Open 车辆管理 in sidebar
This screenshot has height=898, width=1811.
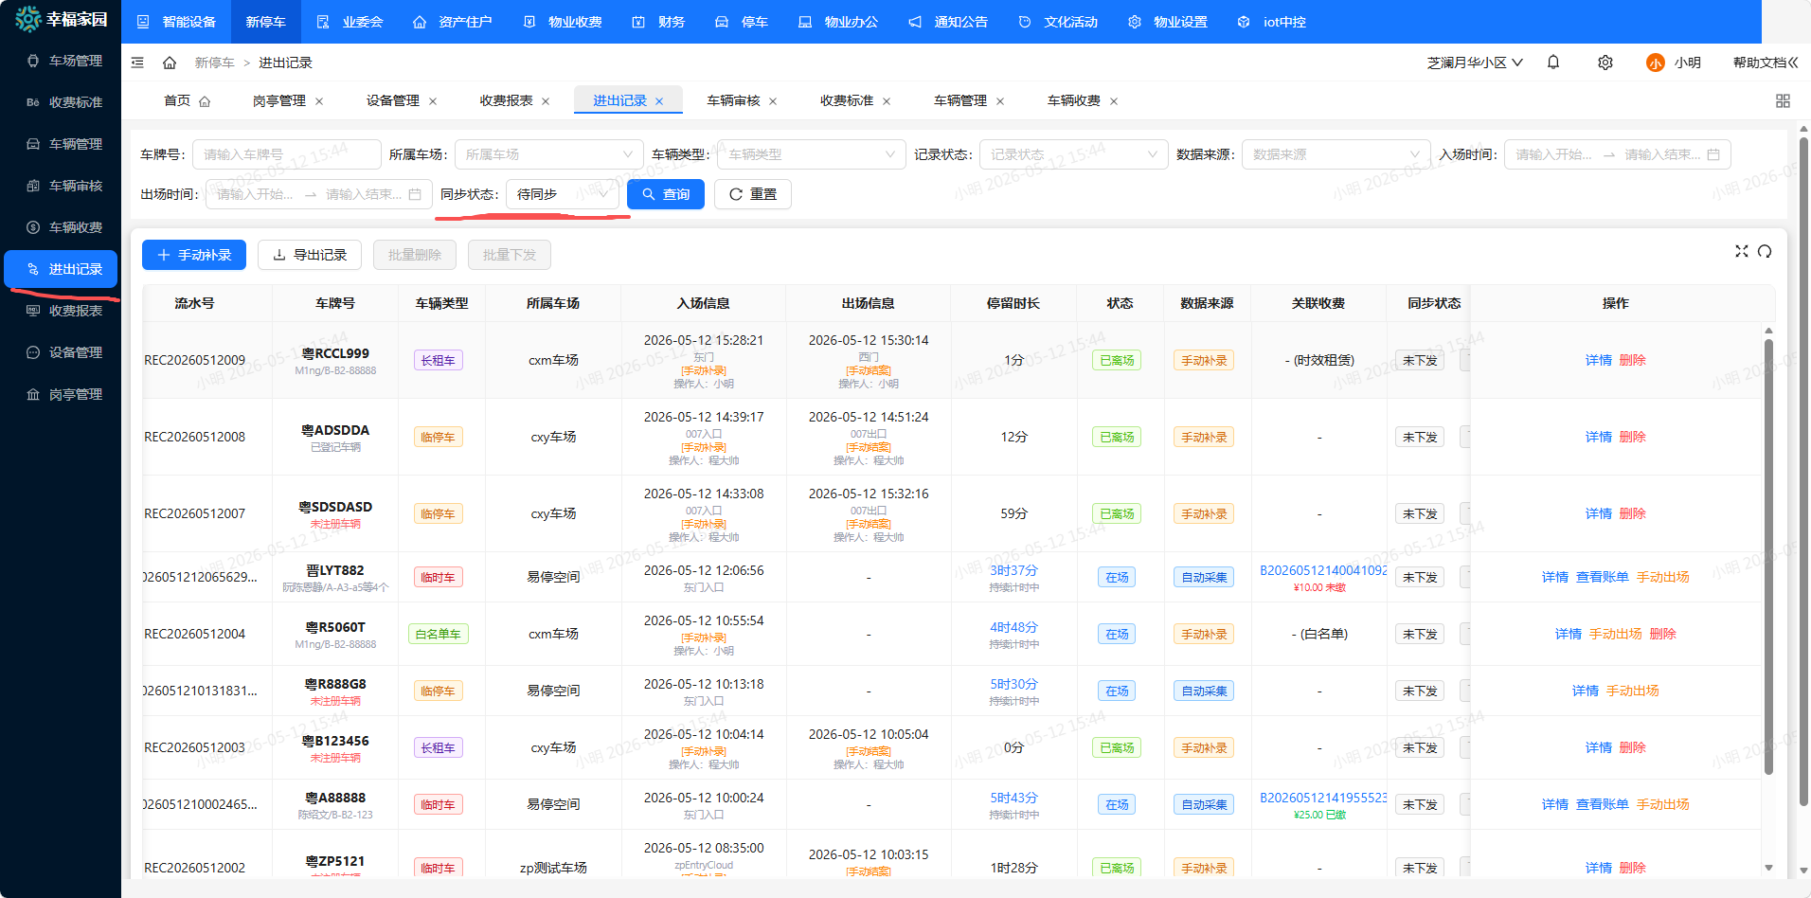pyautogui.click(x=61, y=144)
